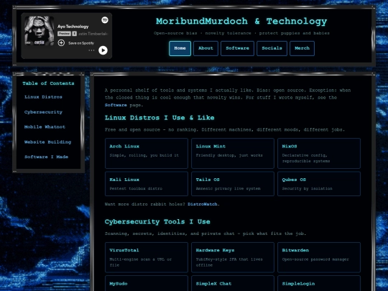
Task: Click the Cybersecurity Tools I Use heading
Action: pos(157,222)
